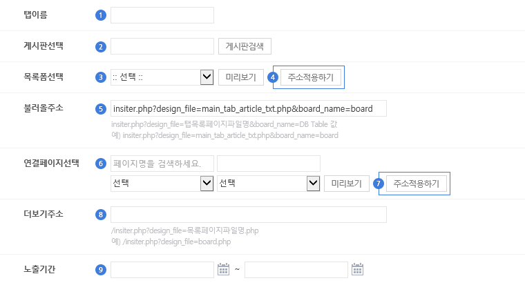Focus the 탭이름 text field
525x285 pixels.
point(162,15)
